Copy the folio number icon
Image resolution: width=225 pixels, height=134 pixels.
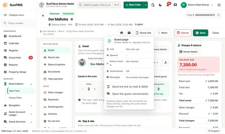[x=218, y=15]
